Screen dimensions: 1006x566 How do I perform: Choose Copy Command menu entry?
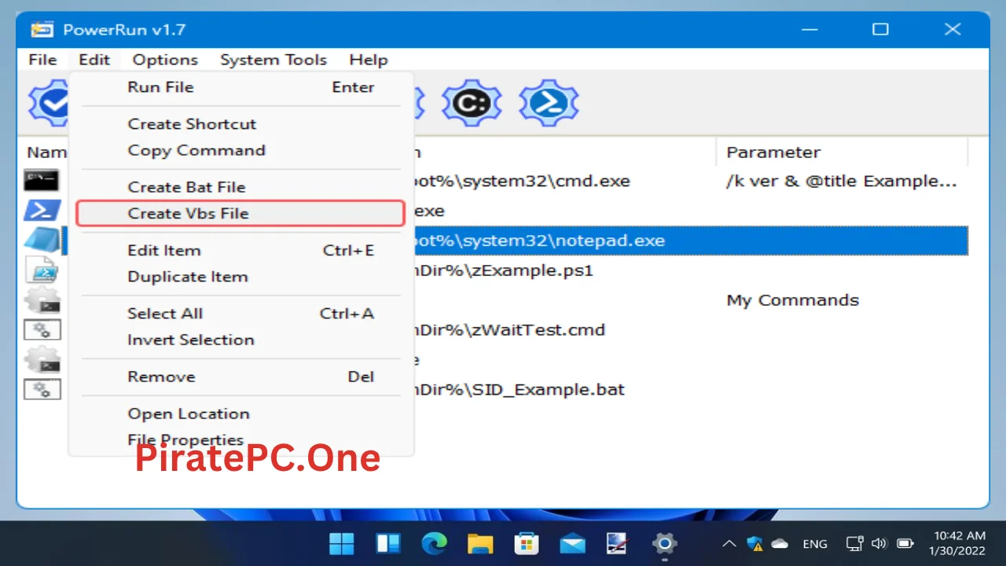tap(241, 150)
